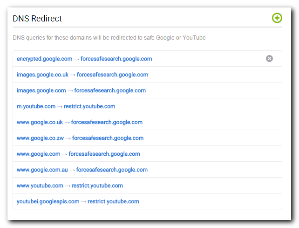
Task: Click the www.google.com source domain
Action: [39, 154]
